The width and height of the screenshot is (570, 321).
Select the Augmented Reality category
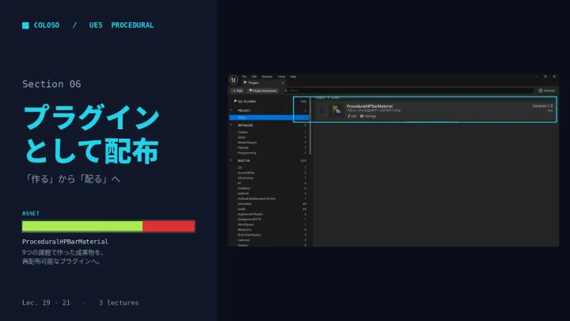tap(269, 214)
